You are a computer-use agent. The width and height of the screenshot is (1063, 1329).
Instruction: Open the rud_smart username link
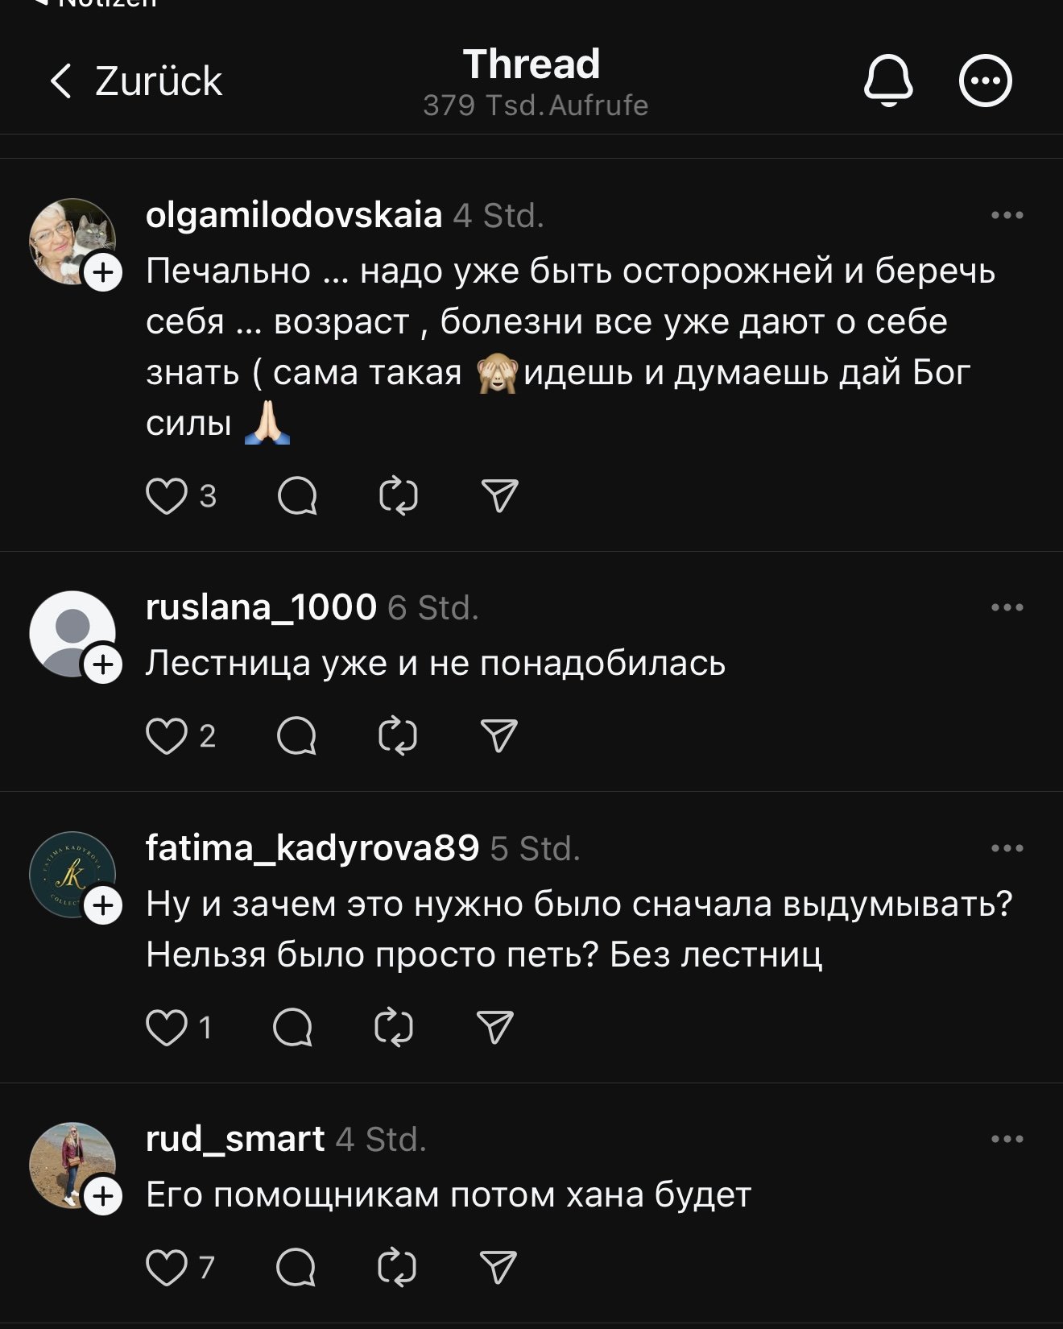click(x=234, y=1139)
